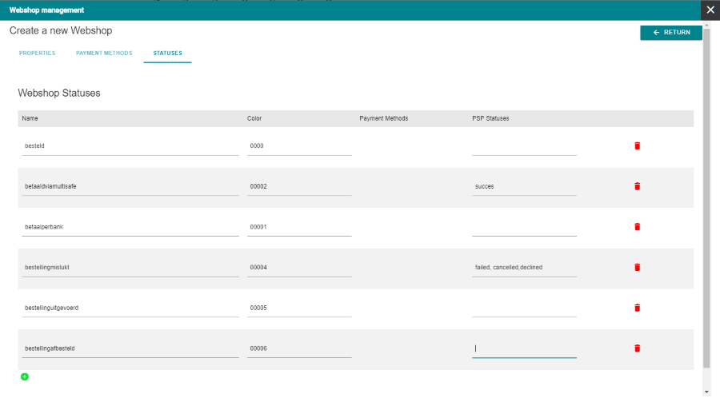
Task: Click PSP Statuses field of bestellingafbesteld row
Action: pos(524,348)
